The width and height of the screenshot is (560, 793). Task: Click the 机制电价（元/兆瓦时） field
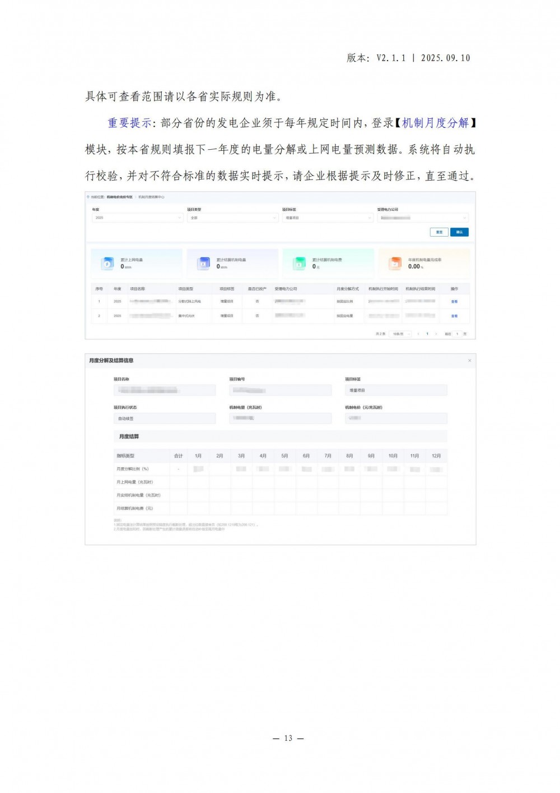[x=396, y=418]
